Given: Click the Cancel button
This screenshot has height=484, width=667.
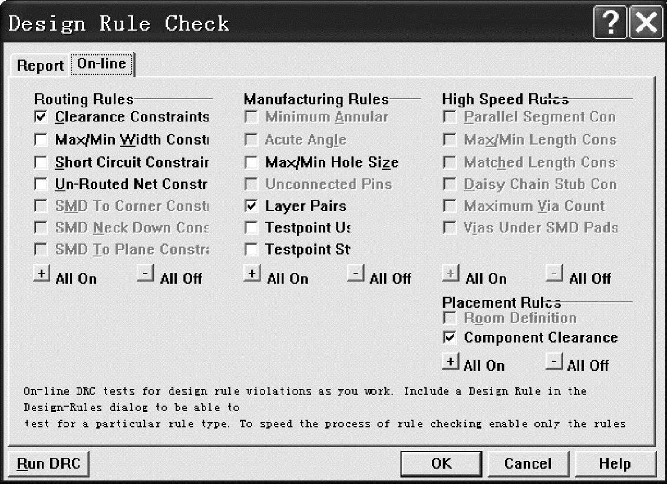Looking at the screenshot, I should [528, 463].
